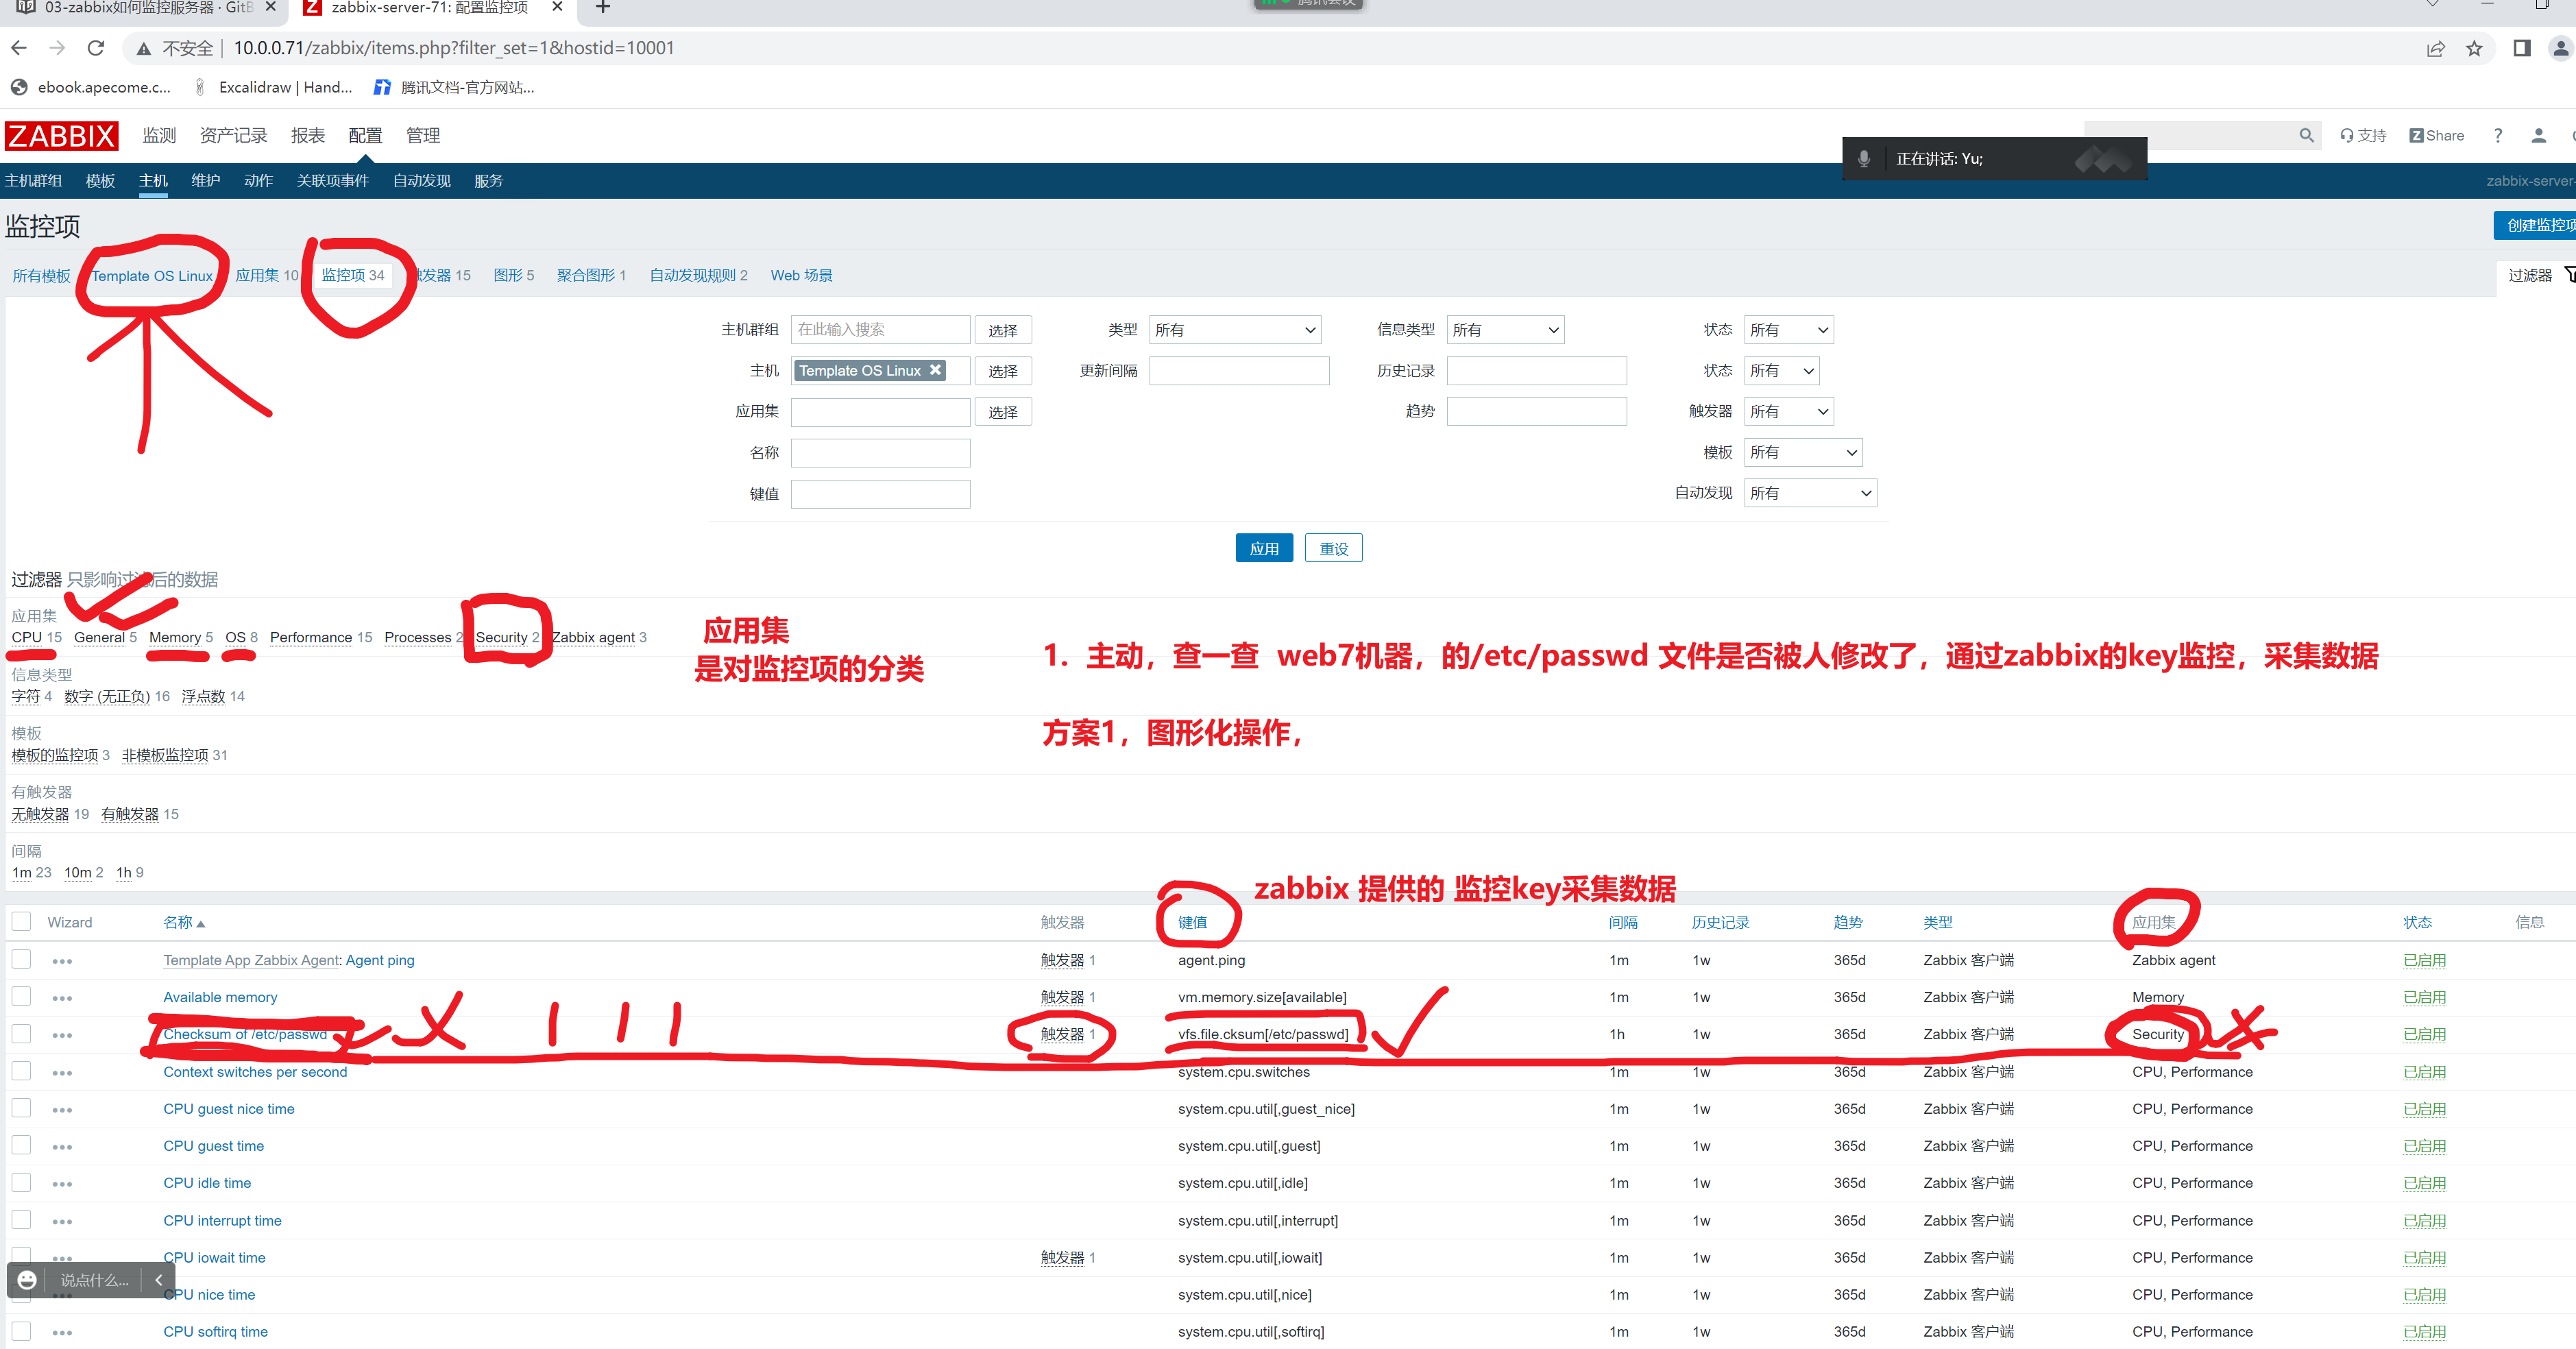The height and width of the screenshot is (1349, 2576).
Task: Open the 监测 main menu
Action: coord(159,136)
